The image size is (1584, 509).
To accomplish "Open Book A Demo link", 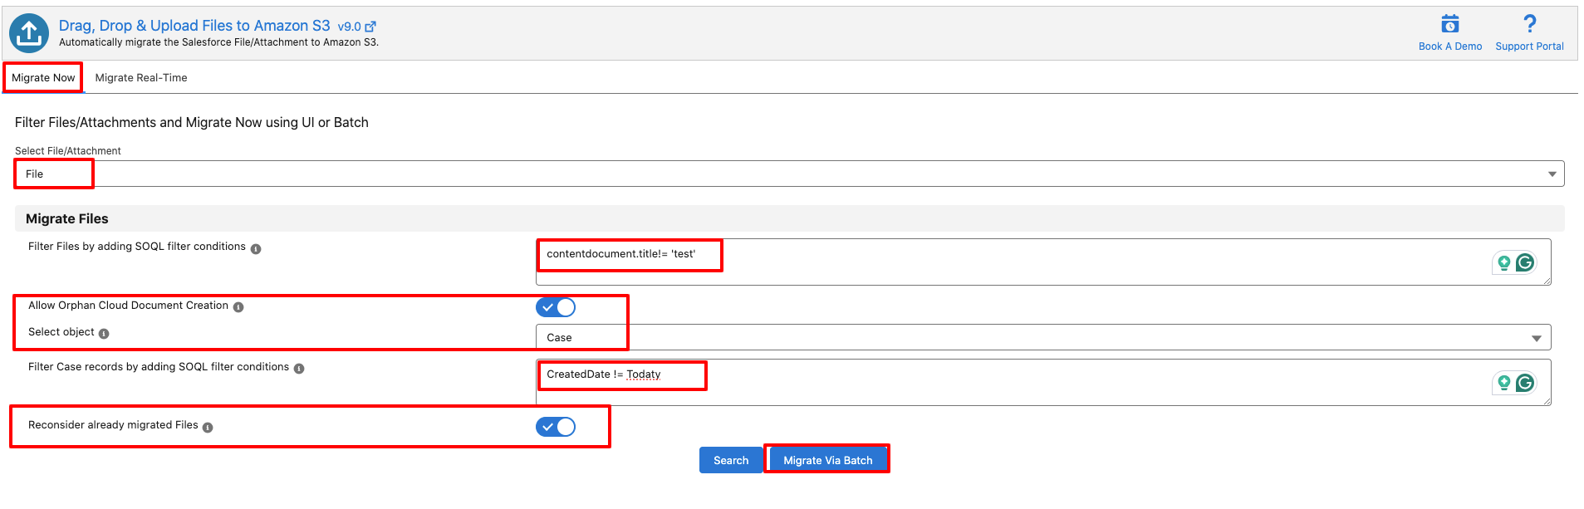I will [x=1450, y=46].
